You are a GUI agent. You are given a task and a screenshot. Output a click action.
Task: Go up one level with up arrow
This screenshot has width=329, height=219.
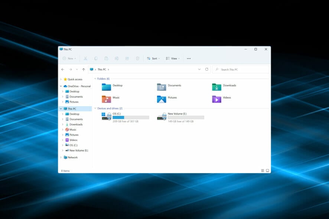coord(84,69)
